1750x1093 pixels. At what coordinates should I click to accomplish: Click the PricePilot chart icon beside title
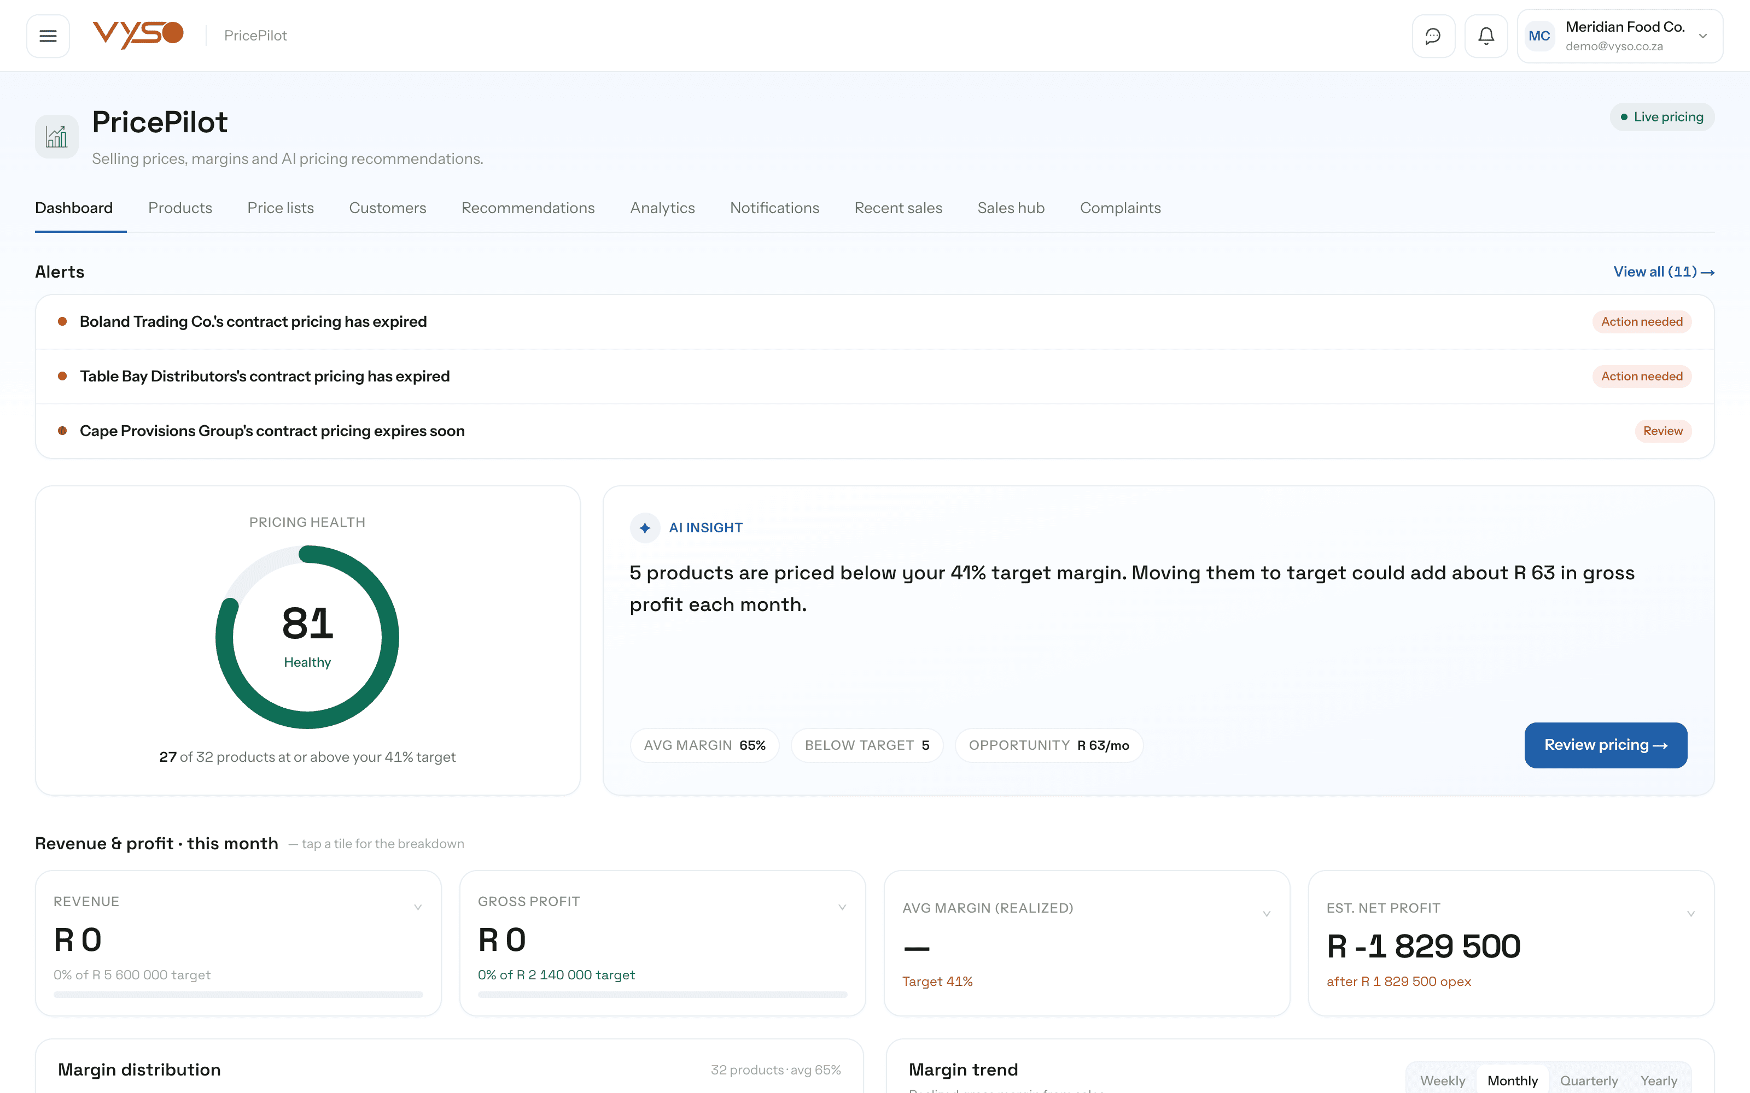tap(56, 136)
